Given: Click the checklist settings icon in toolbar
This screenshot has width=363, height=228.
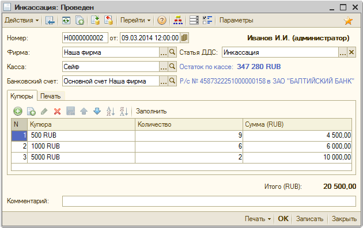Looking at the screenshot, I should [x=207, y=20].
